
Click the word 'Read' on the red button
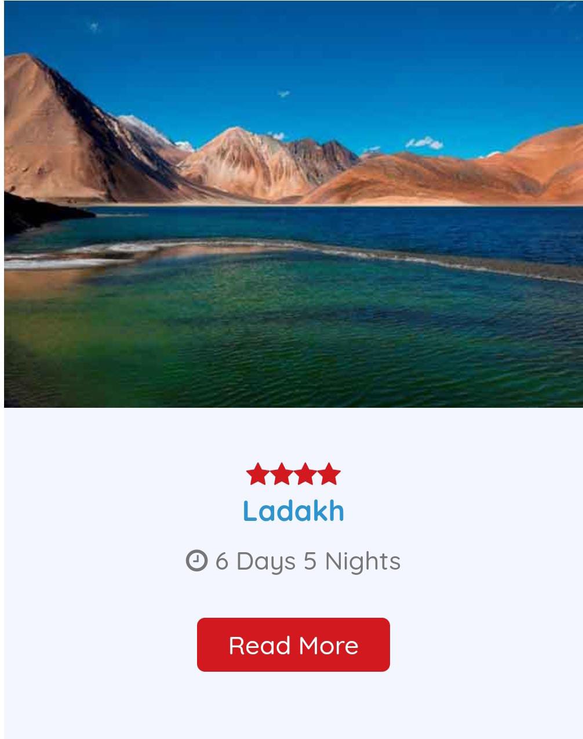pos(260,646)
